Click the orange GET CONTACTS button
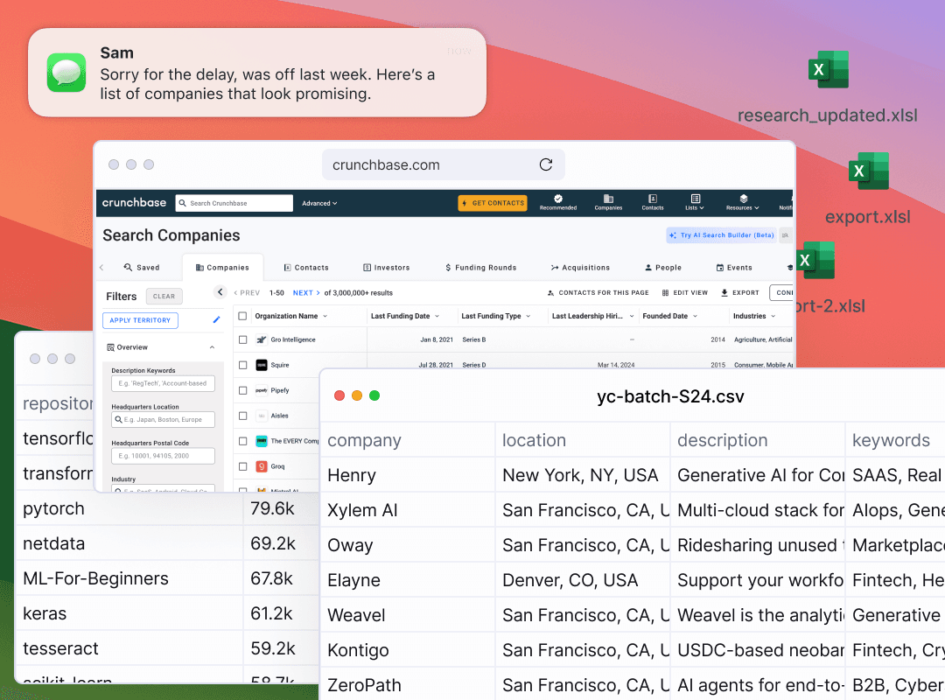The height and width of the screenshot is (700, 945). click(x=493, y=202)
